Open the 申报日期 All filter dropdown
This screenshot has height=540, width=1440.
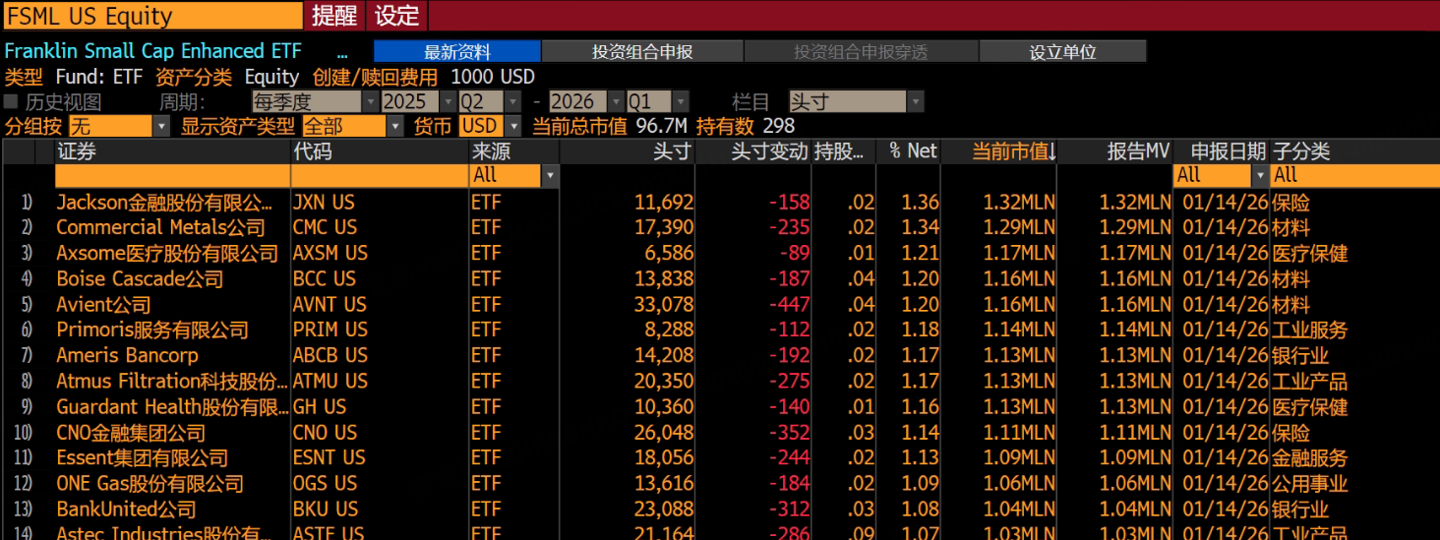[1222, 175]
